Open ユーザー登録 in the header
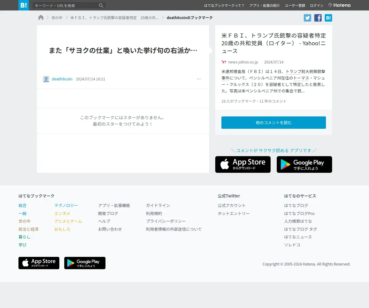 click(295, 6)
